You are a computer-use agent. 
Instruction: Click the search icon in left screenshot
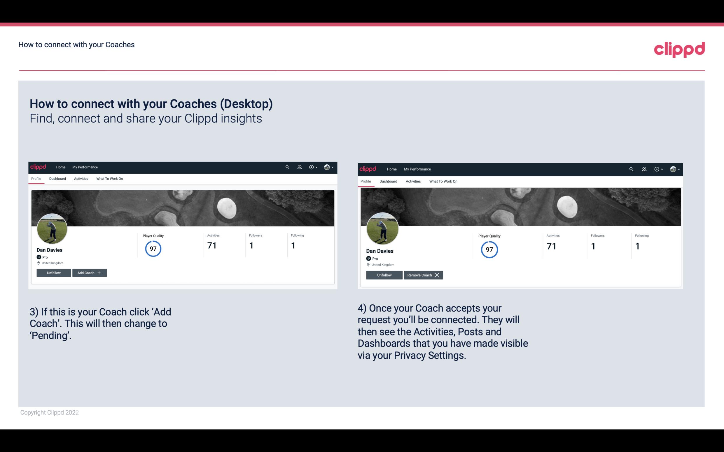click(288, 167)
